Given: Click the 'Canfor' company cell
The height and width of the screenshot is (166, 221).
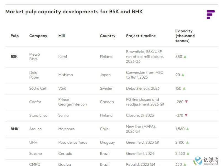Looking at the screenshot, I should click(35, 102).
